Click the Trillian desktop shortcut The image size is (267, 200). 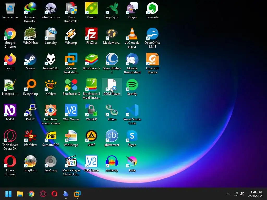[x=112, y=110]
